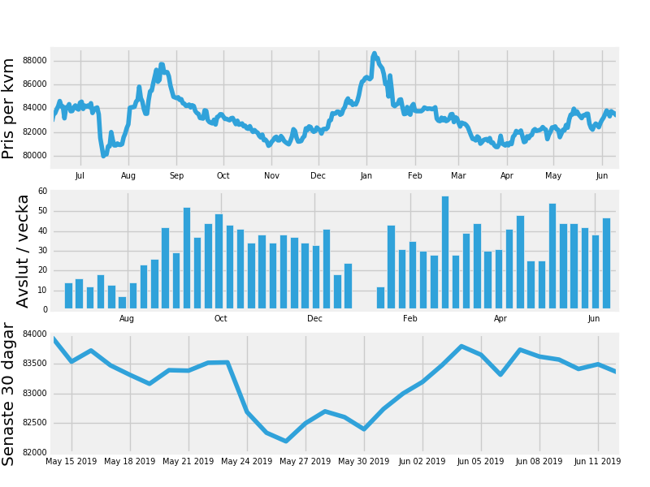Click the Mar month label
The width and height of the screenshot is (650, 487).
pos(458,175)
